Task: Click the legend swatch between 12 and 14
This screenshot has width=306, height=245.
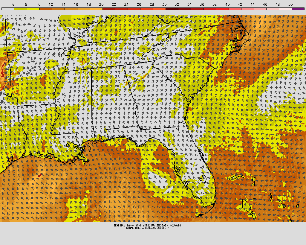Action: coord(58,9)
